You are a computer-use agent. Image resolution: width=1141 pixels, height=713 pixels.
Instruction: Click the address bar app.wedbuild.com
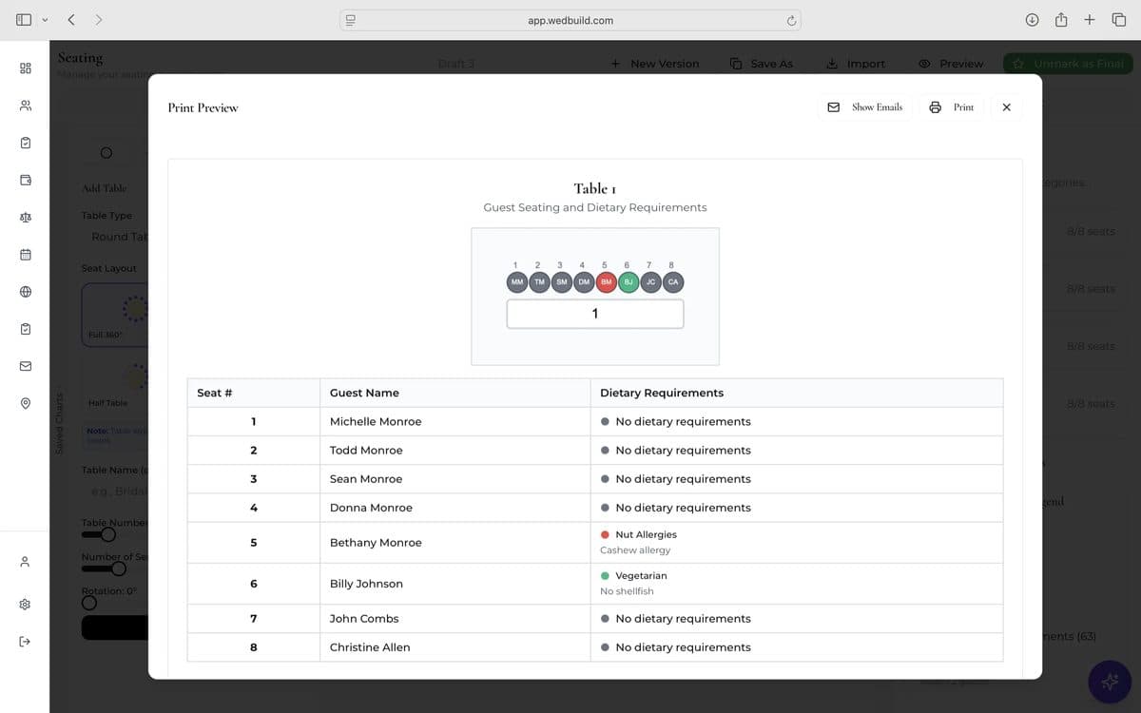(x=570, y=20)
